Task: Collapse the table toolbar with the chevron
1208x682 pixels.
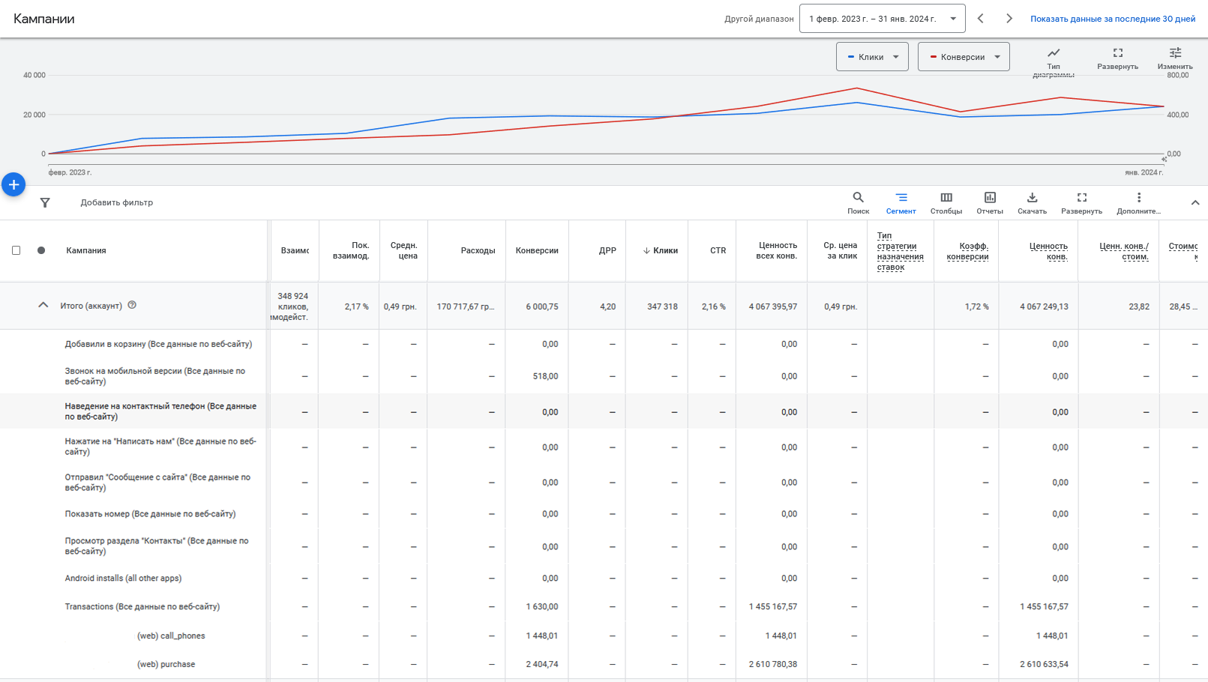Action: click(1195, 202)
